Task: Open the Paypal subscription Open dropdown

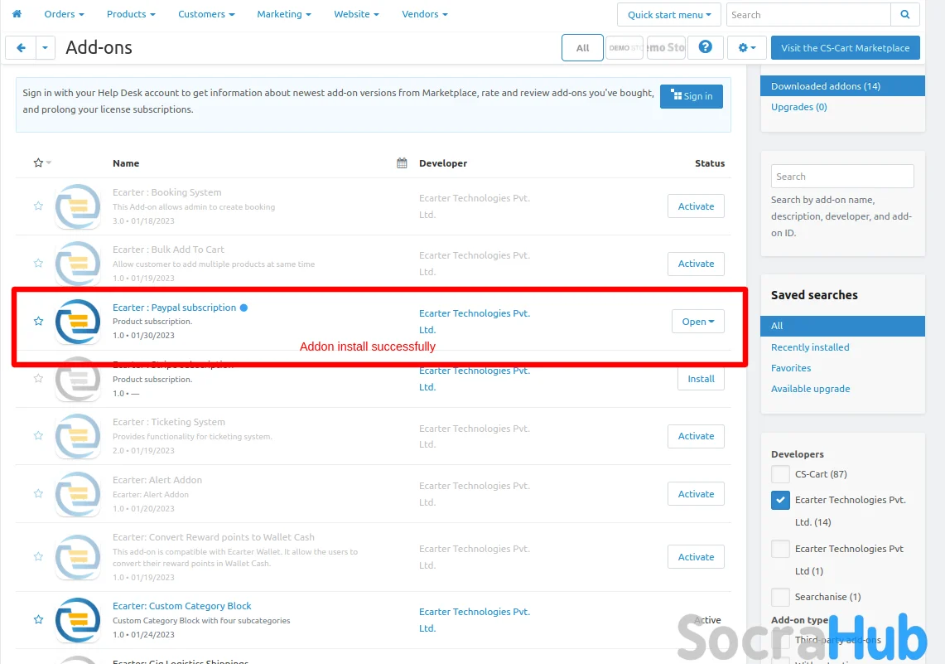Action: 698,322
